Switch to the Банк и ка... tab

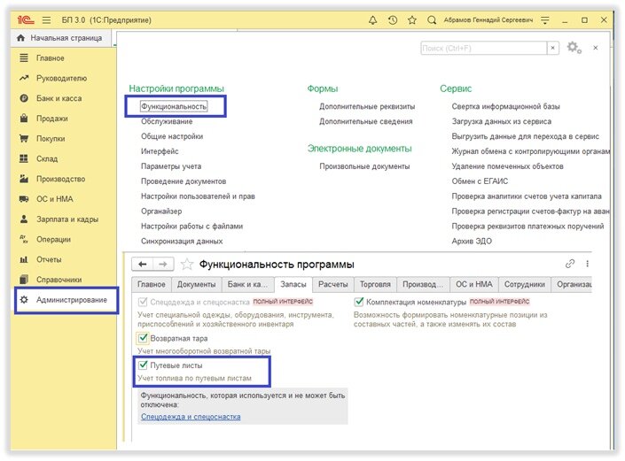[247, 284]
